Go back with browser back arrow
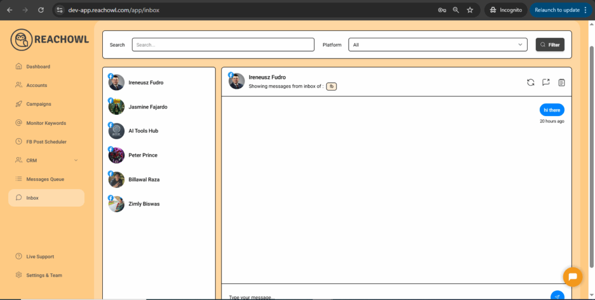 10,10
